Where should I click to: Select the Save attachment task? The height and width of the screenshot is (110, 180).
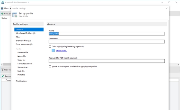pyautogui.click(x=25, y=64)
